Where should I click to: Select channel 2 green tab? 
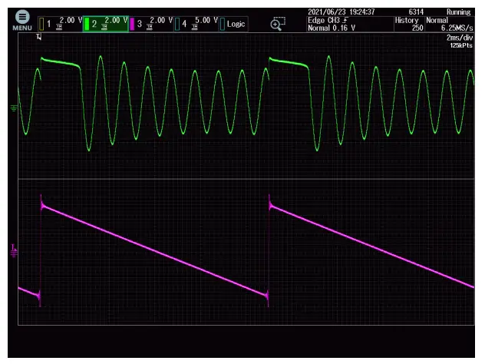[x=105, y=24]
